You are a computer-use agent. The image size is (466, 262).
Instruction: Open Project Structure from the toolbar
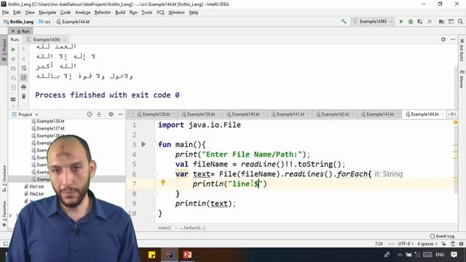coord(441,21)
